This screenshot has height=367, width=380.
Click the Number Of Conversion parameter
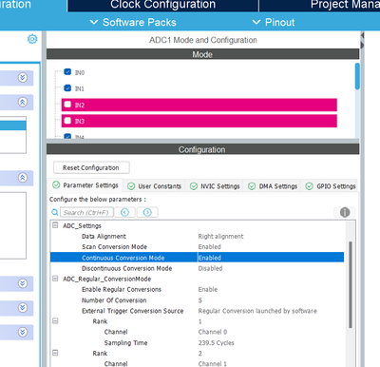[114, 300]
